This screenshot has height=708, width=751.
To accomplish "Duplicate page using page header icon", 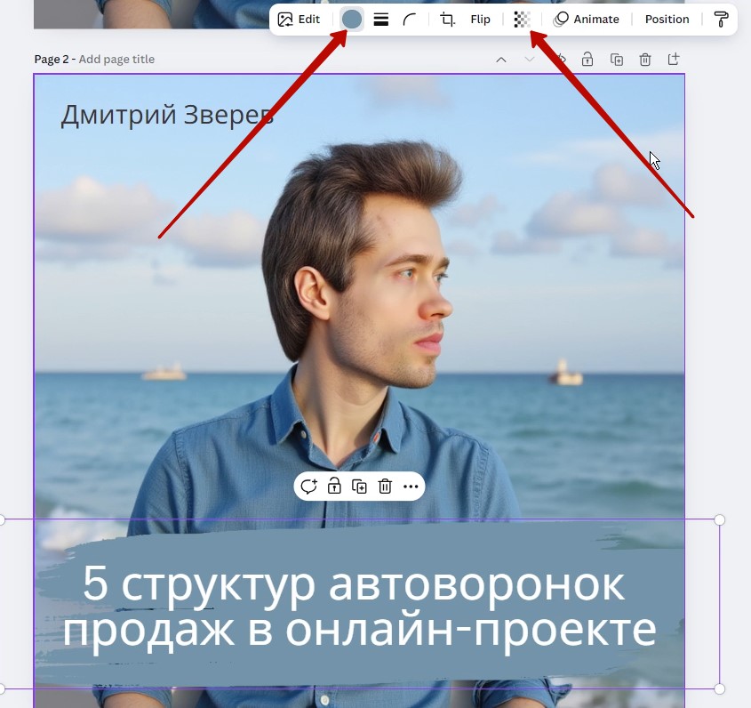I will point(617,60).
